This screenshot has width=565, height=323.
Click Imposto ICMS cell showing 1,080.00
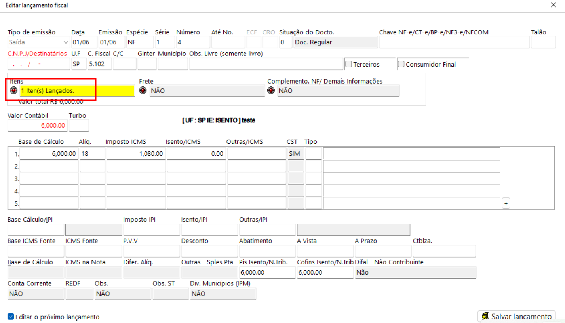[x=136, y=154]
